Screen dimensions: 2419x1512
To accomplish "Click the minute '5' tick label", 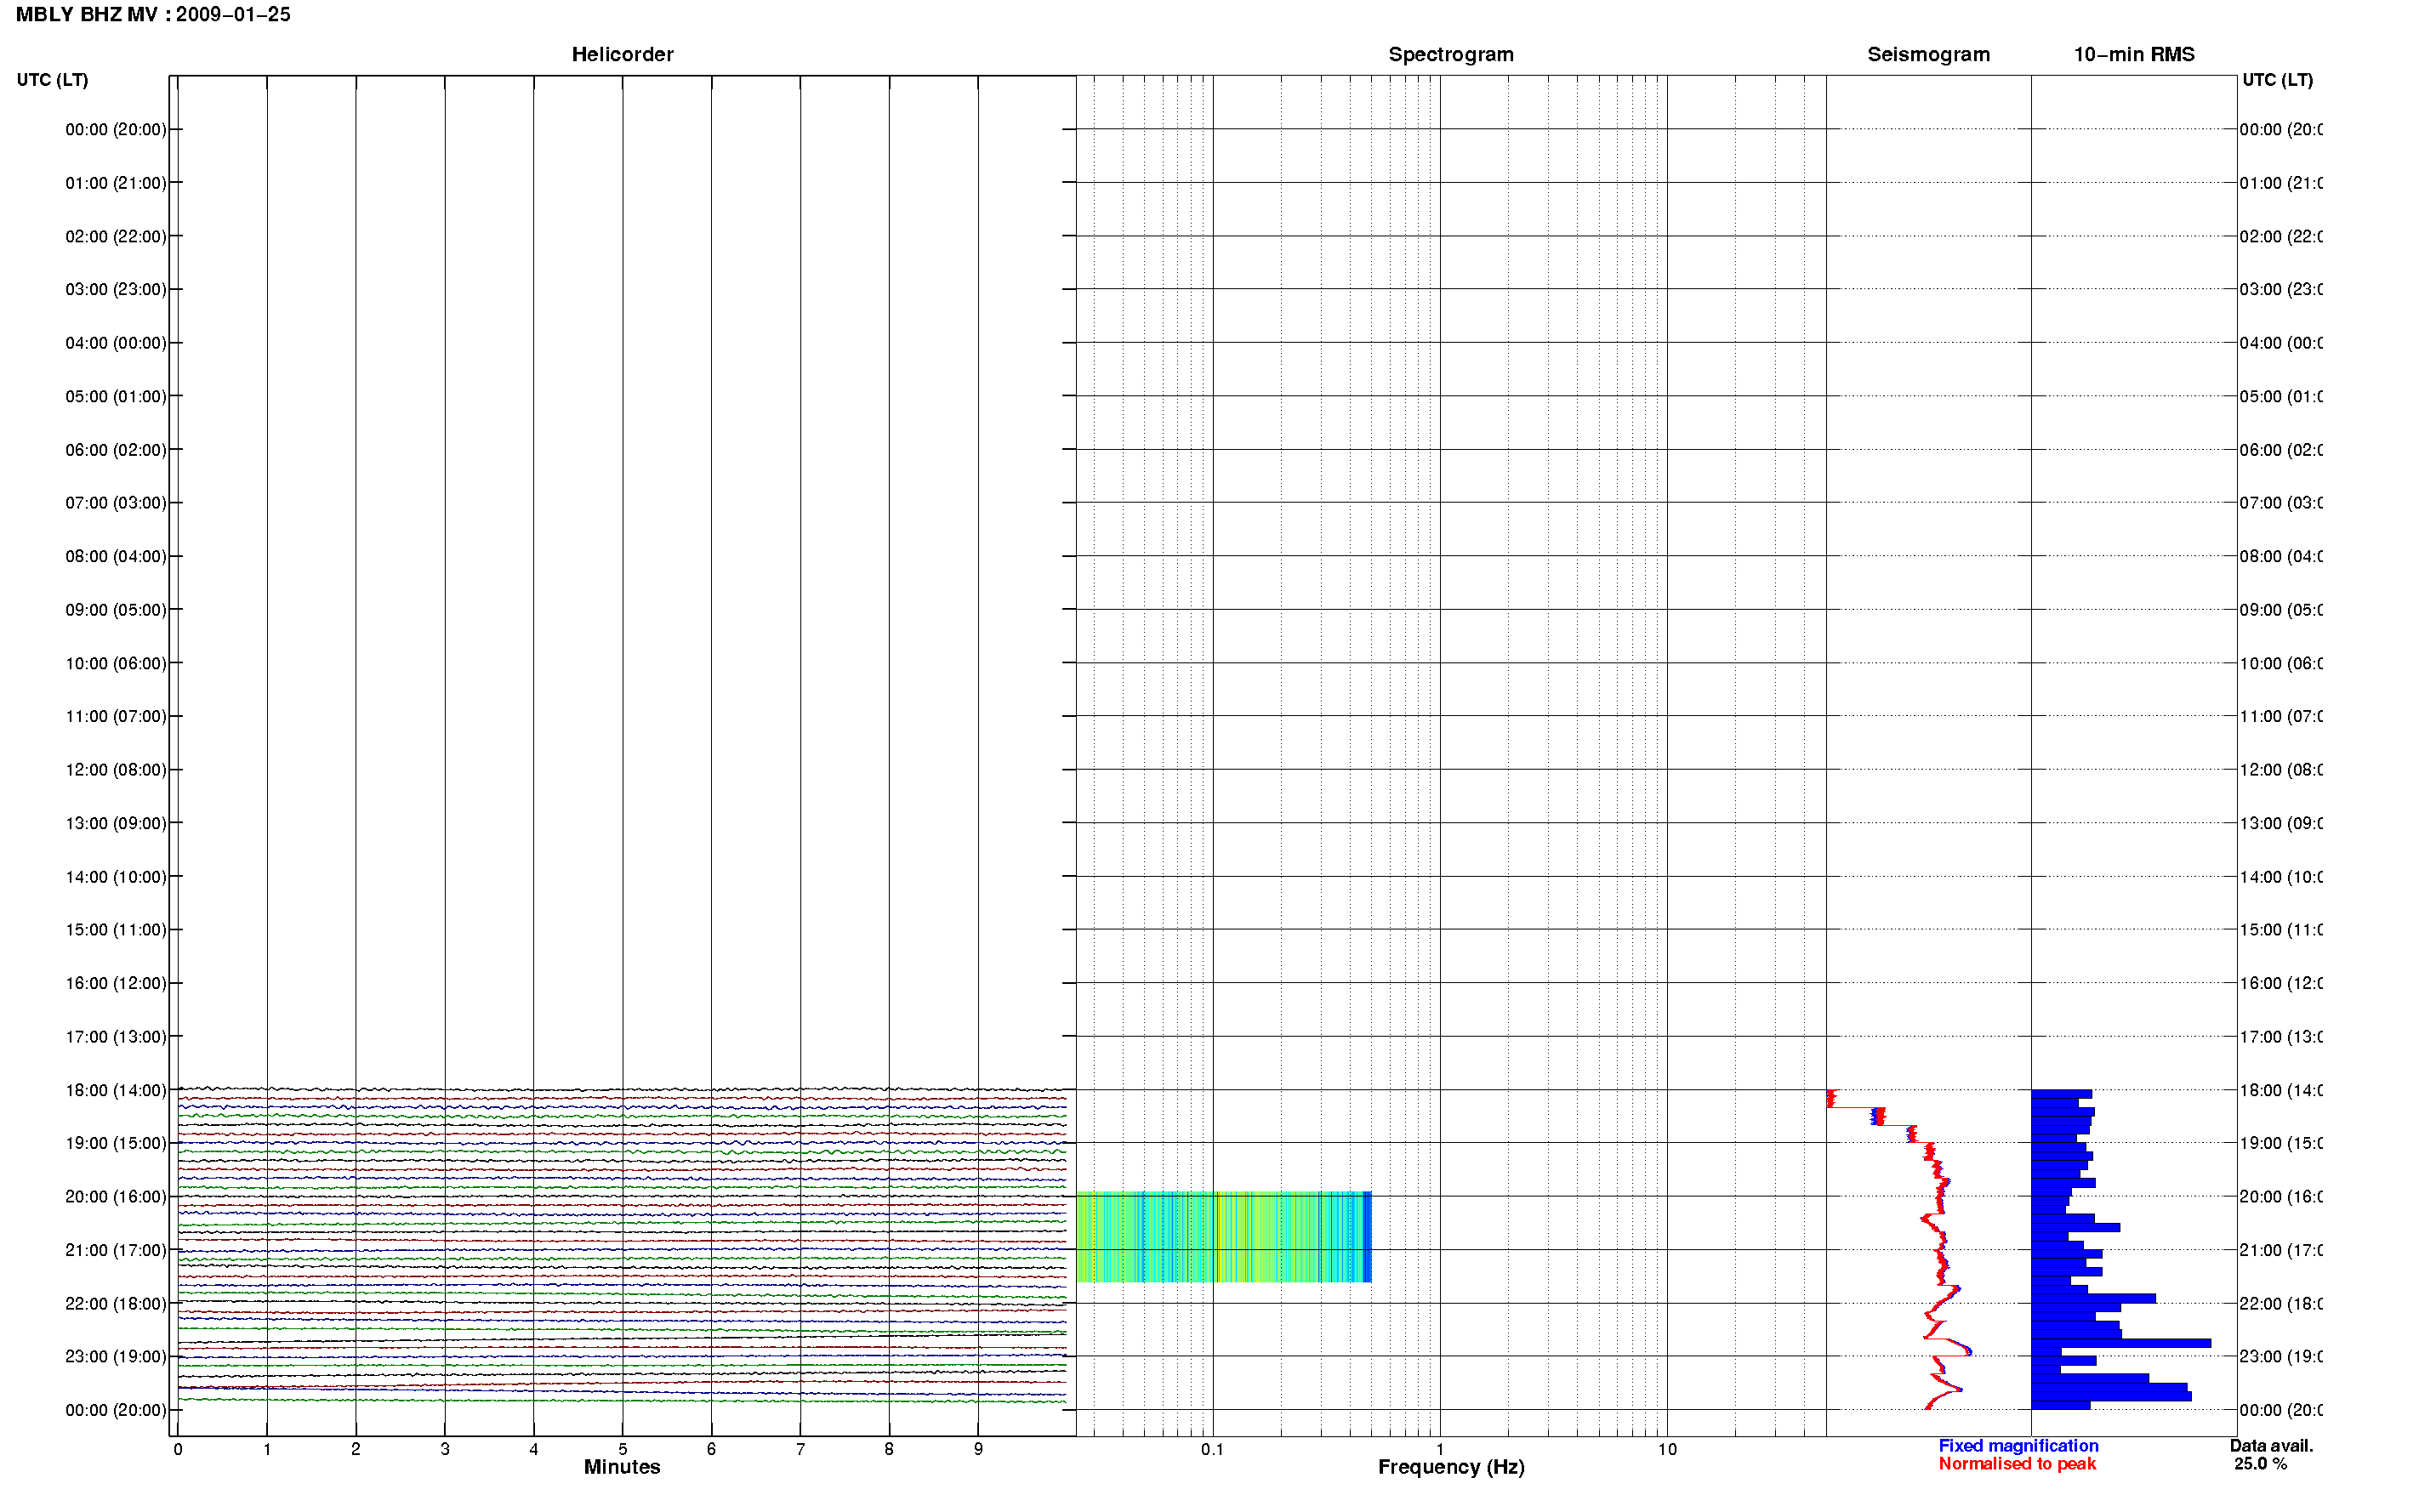I will point(622,1449).
